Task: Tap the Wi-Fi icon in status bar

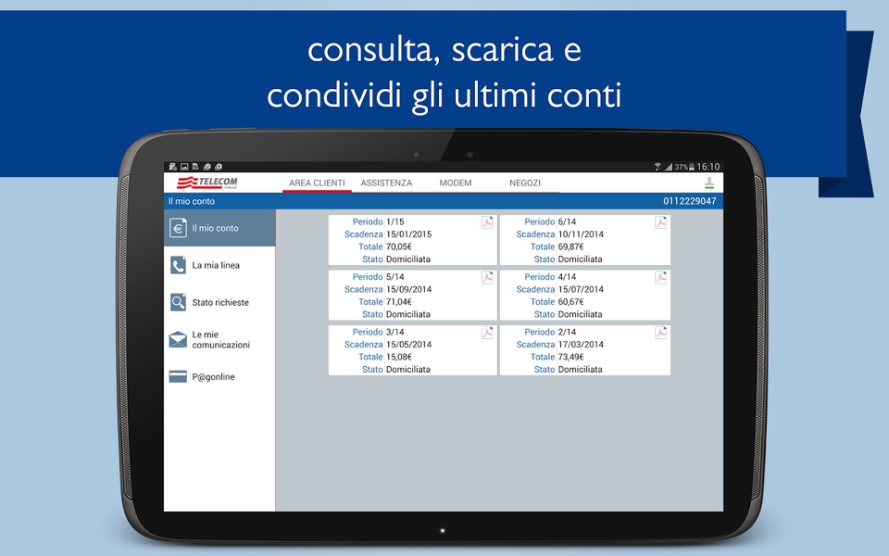Action: click(x=657, y=167)
